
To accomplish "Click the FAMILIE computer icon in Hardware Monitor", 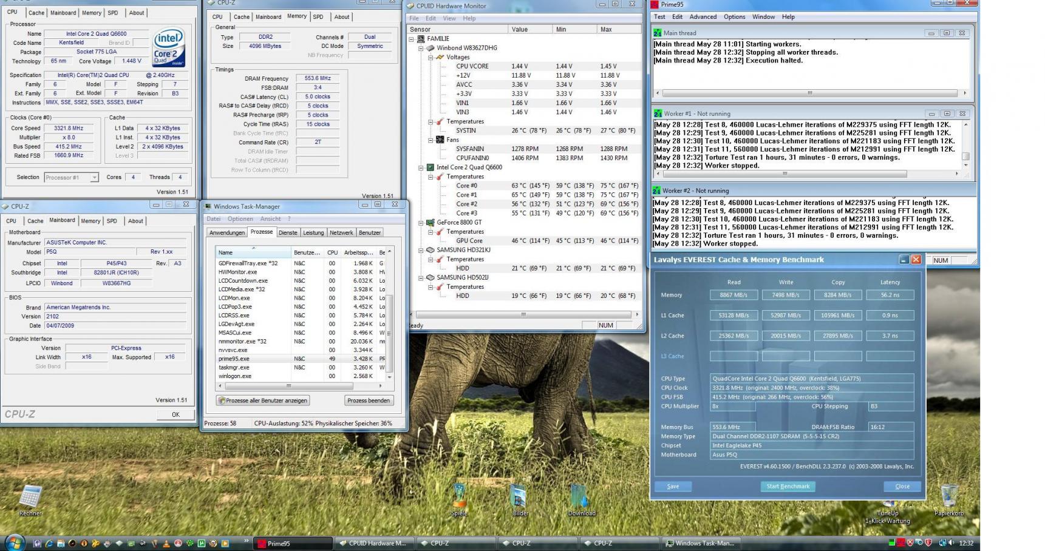I will (421, 39).
